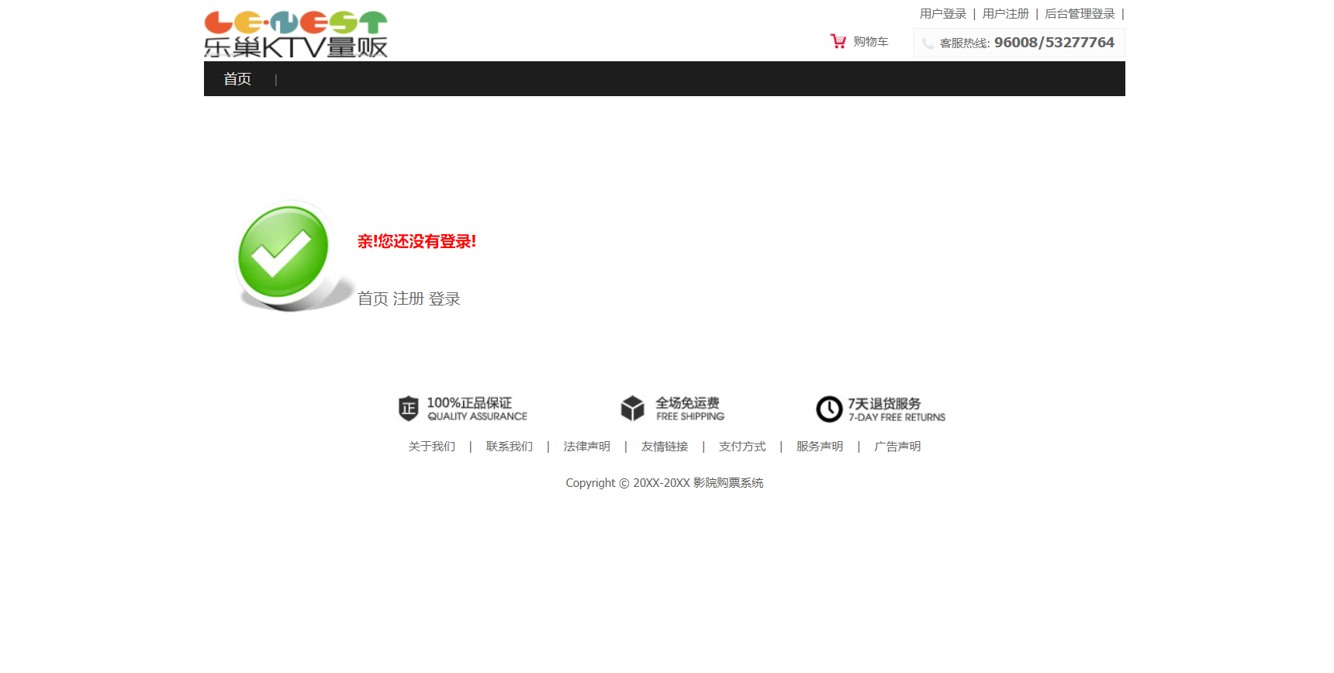Viewport: 1334px width, 673px height.
Task: Click the hotline number 96008/53277764
Action: [x=1054, y=43]
